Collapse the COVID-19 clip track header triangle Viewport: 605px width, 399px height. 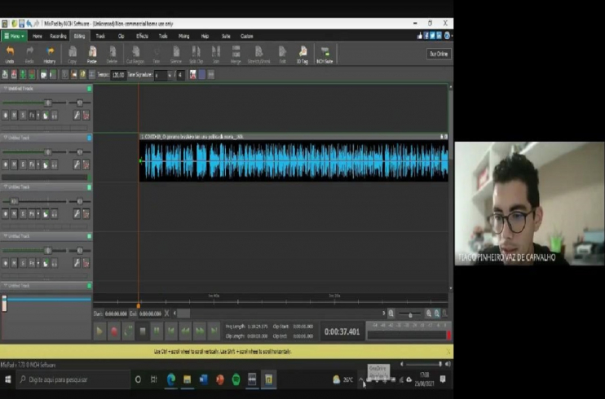coord(5,138)
